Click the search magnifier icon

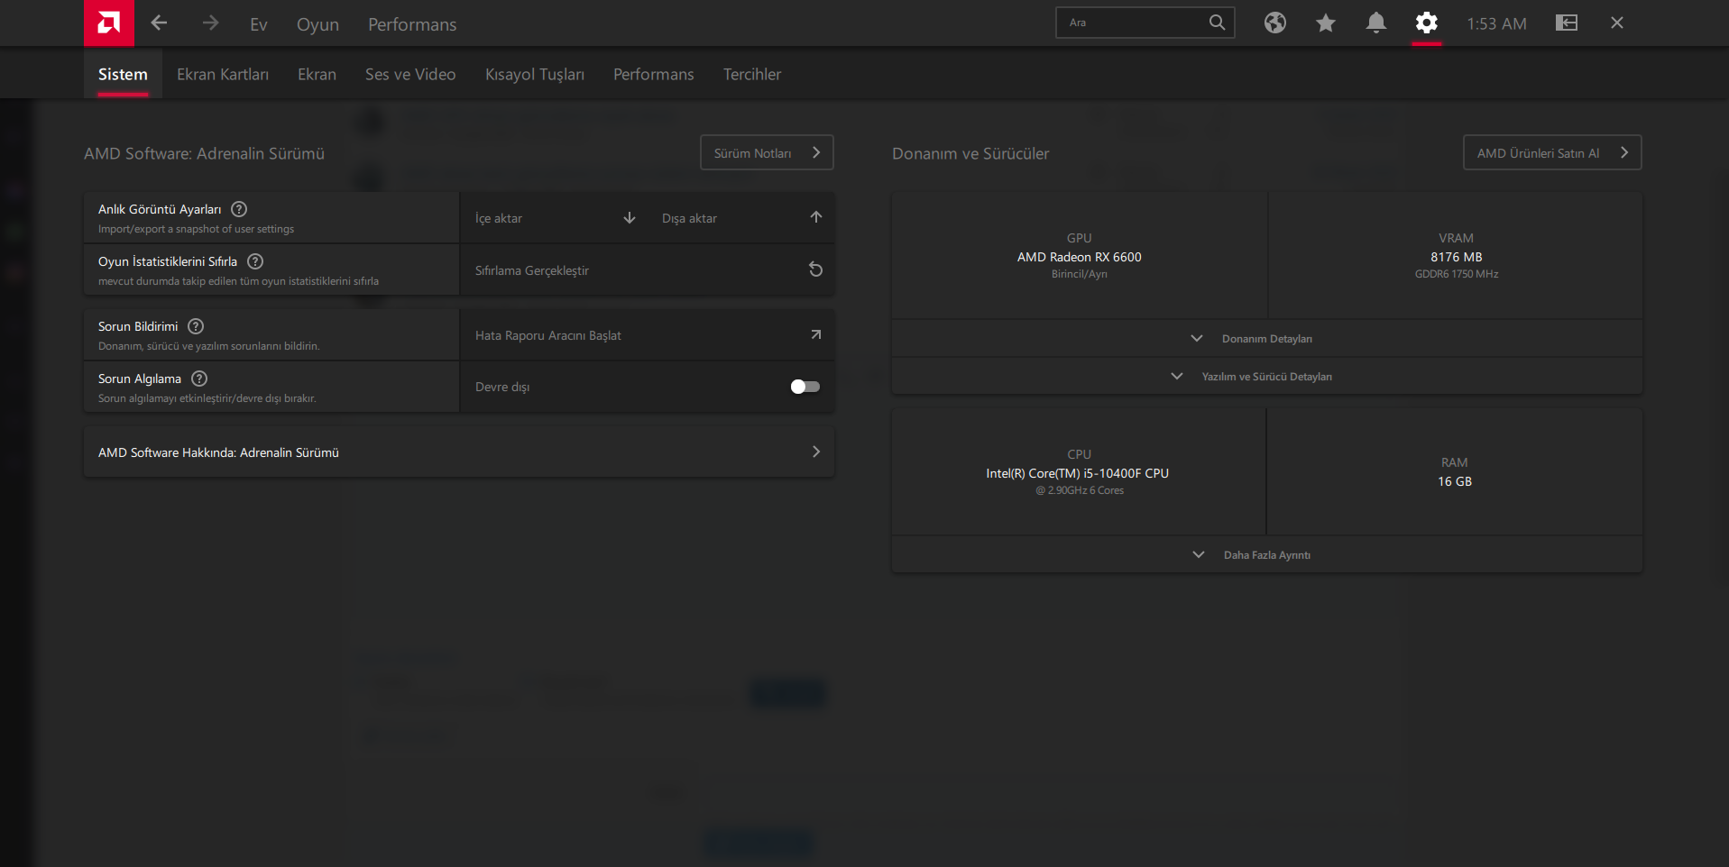point(1217,23)
